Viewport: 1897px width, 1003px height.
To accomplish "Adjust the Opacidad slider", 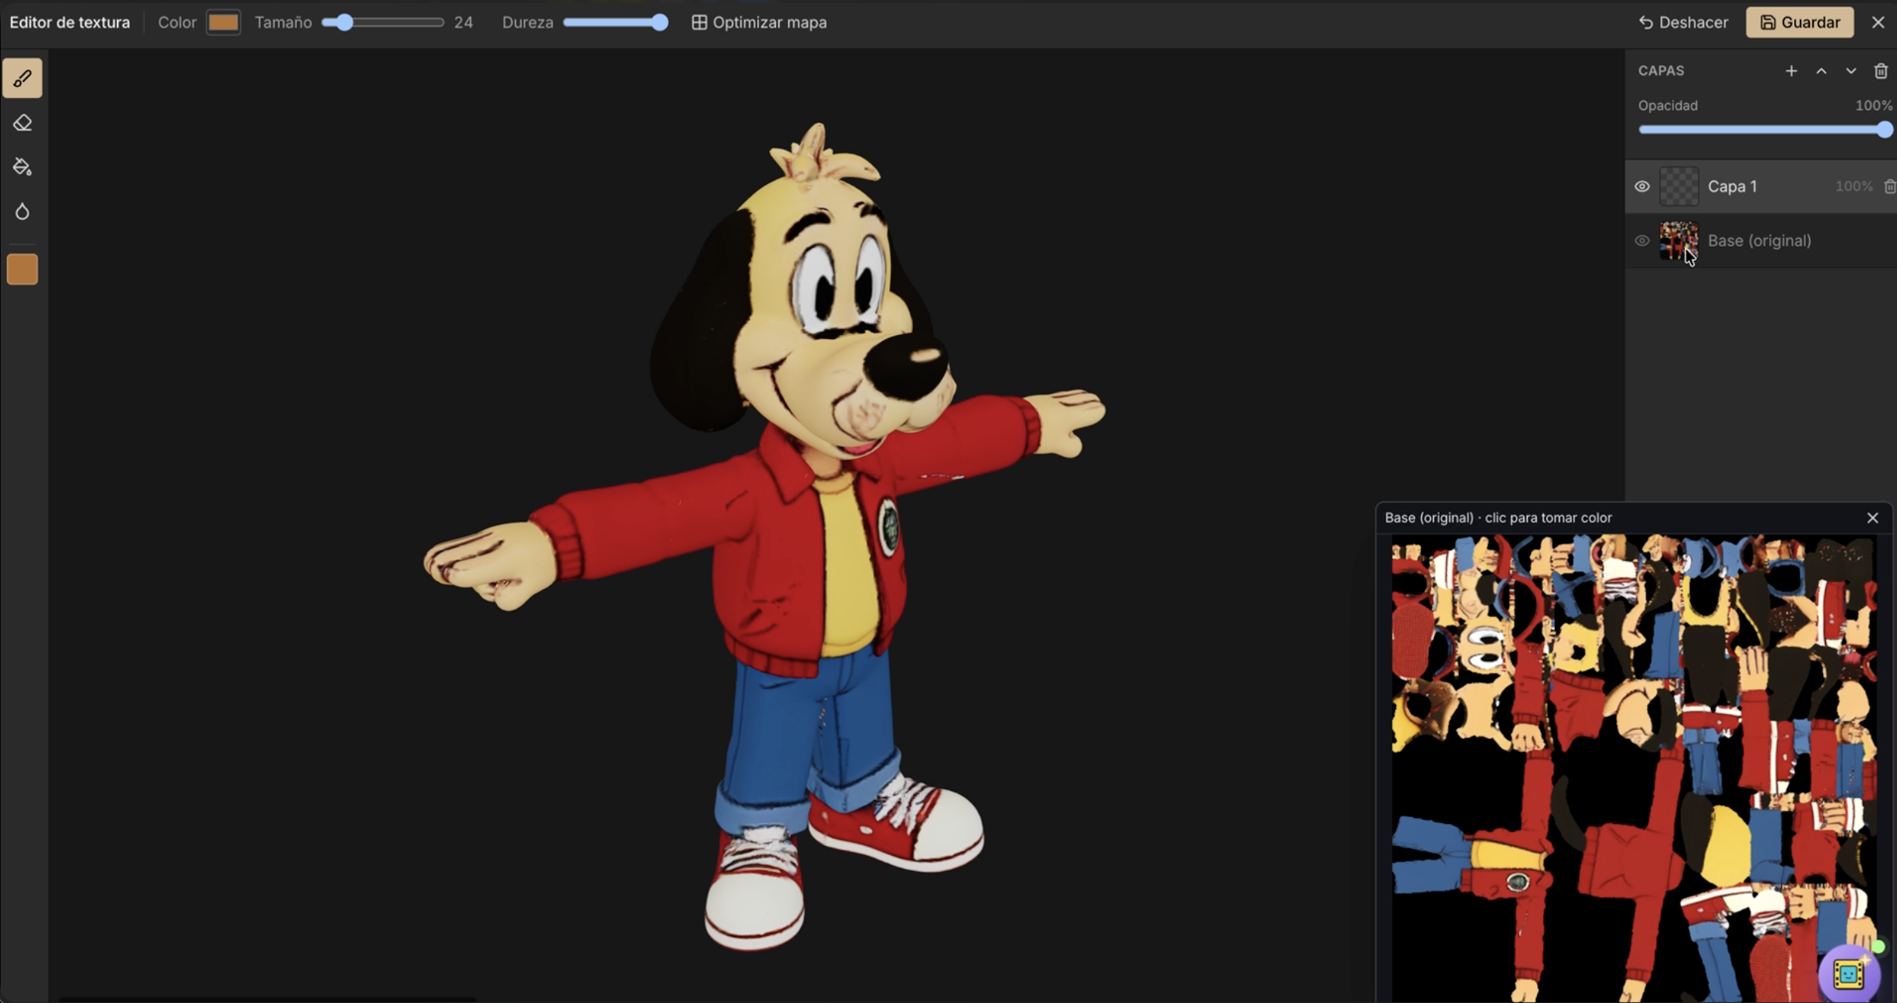I will tap(1764, 130).
